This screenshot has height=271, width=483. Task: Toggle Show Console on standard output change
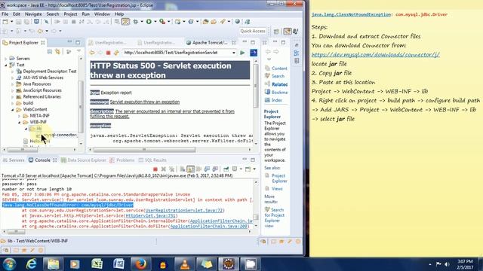[207, 169]
